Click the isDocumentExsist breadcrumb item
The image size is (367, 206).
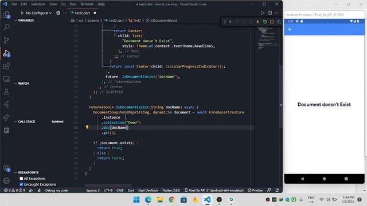162,21
